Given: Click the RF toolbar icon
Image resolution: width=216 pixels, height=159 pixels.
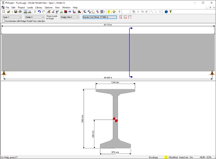Looking at the screenshot, I should click(70, 12).
